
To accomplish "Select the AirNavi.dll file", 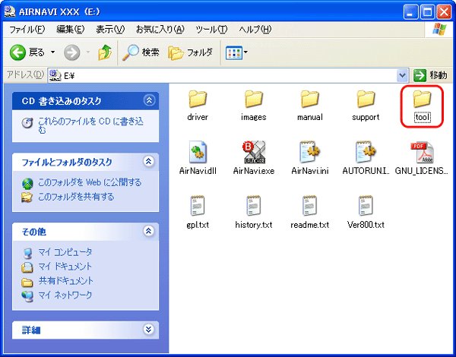I will (x=197, y=153).
